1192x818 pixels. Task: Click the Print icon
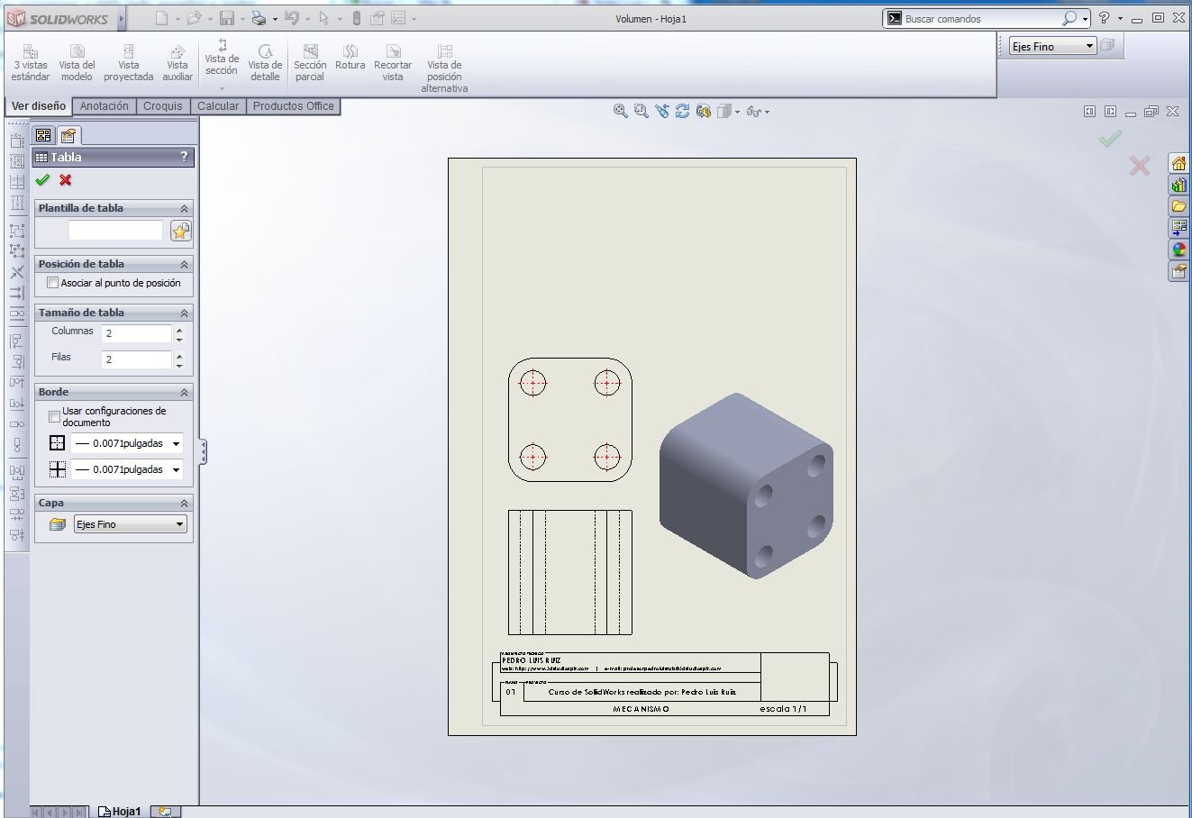259,18
